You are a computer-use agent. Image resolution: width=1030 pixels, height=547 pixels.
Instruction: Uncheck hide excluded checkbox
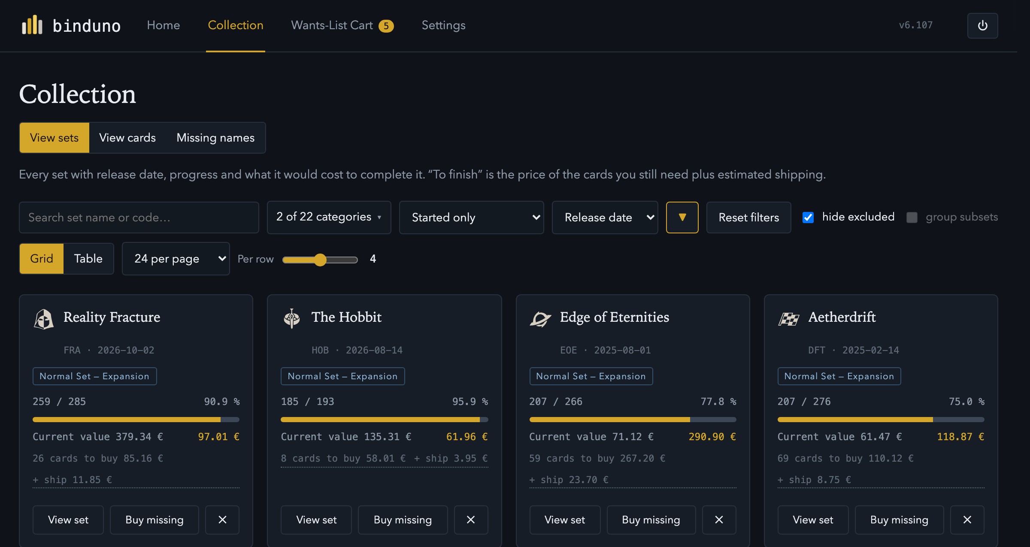tap(808, 218)
